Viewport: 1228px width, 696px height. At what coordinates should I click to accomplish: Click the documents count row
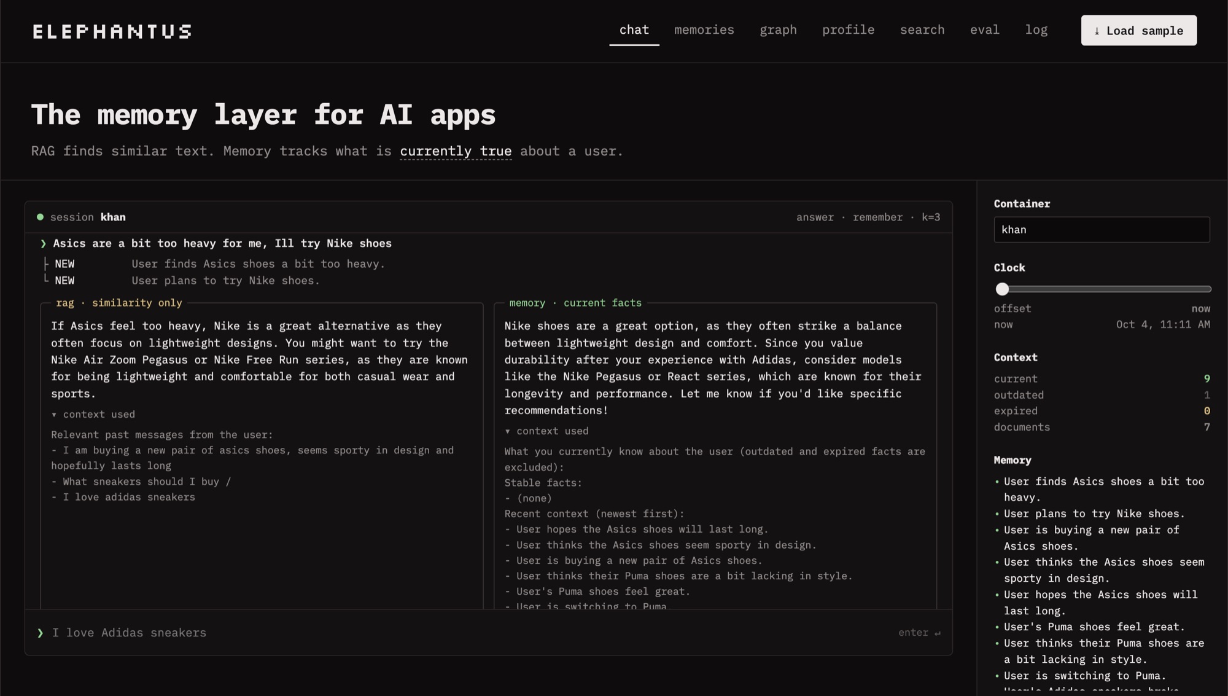click(1102, 427)
